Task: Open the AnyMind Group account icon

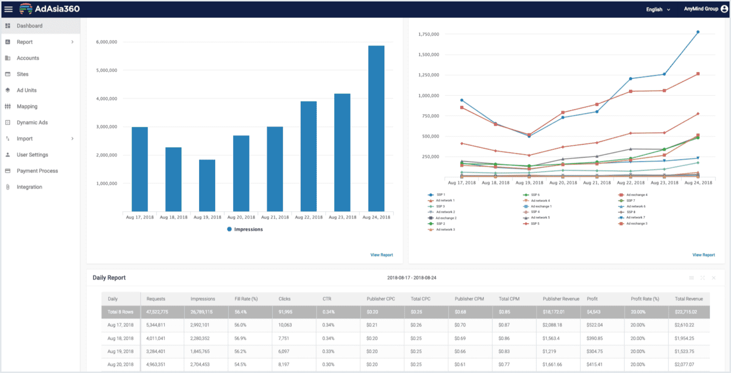Action: click(724, 9)
